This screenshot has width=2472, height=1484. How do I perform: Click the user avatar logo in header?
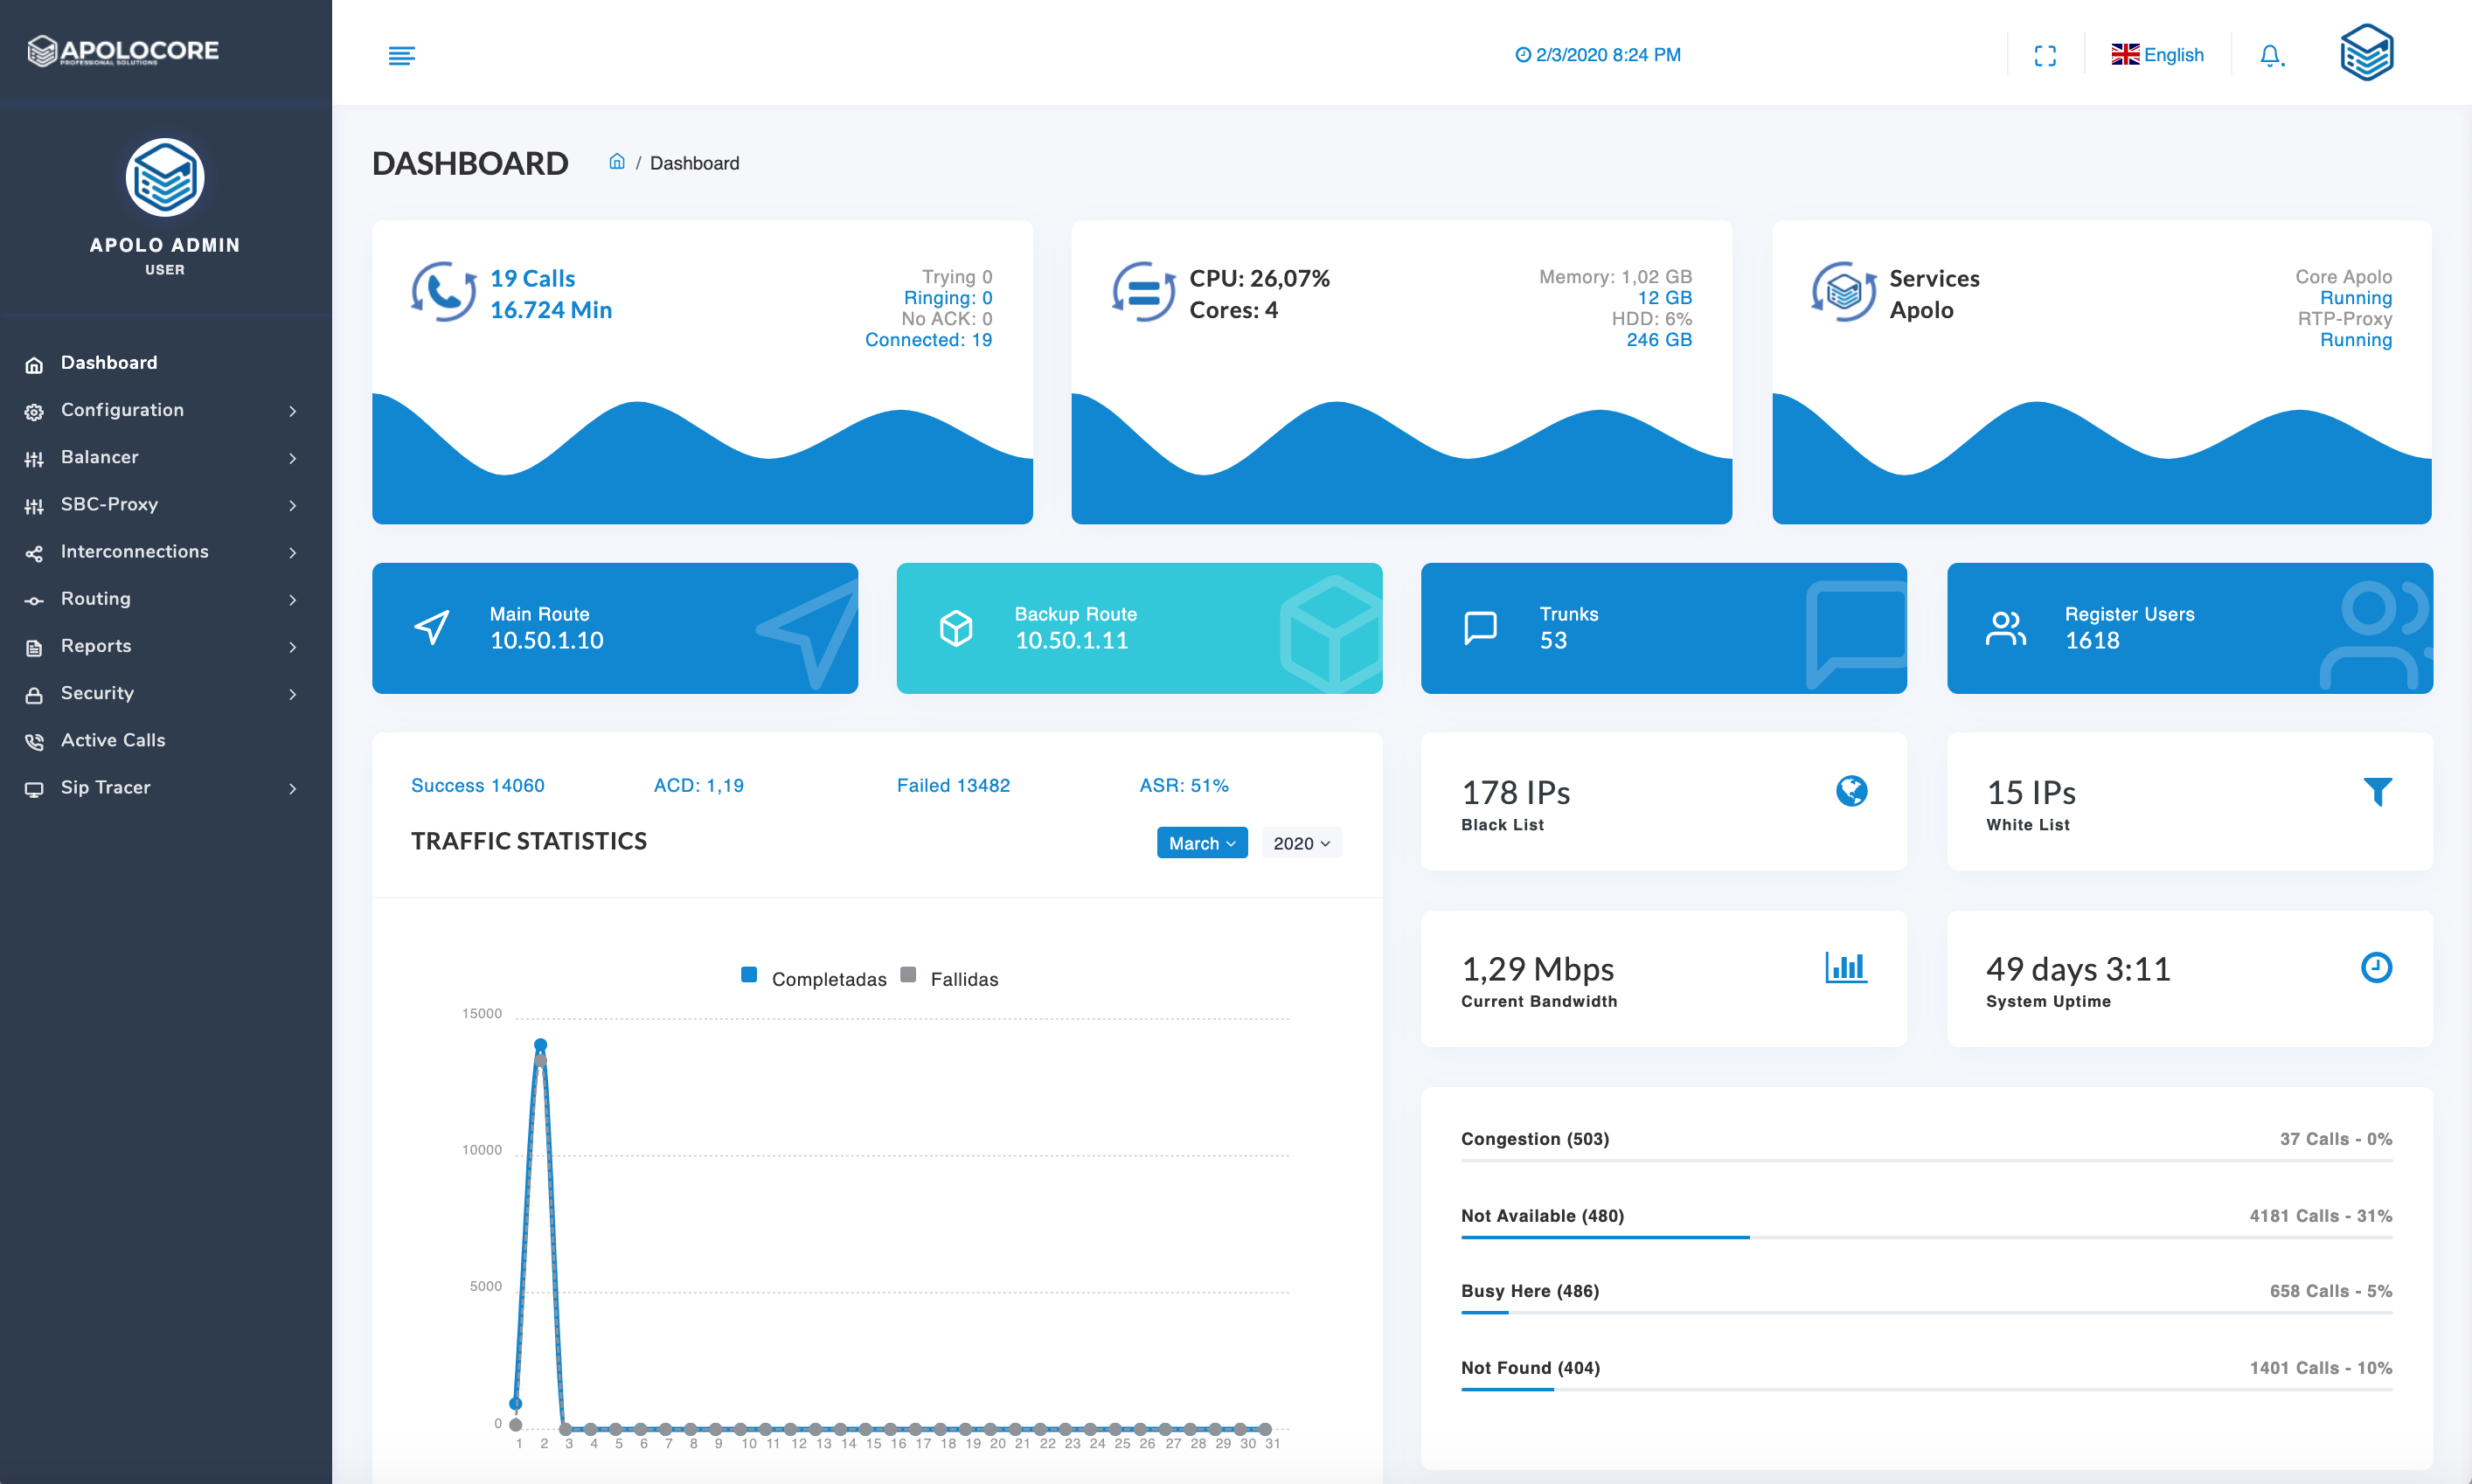point(2366,53)
